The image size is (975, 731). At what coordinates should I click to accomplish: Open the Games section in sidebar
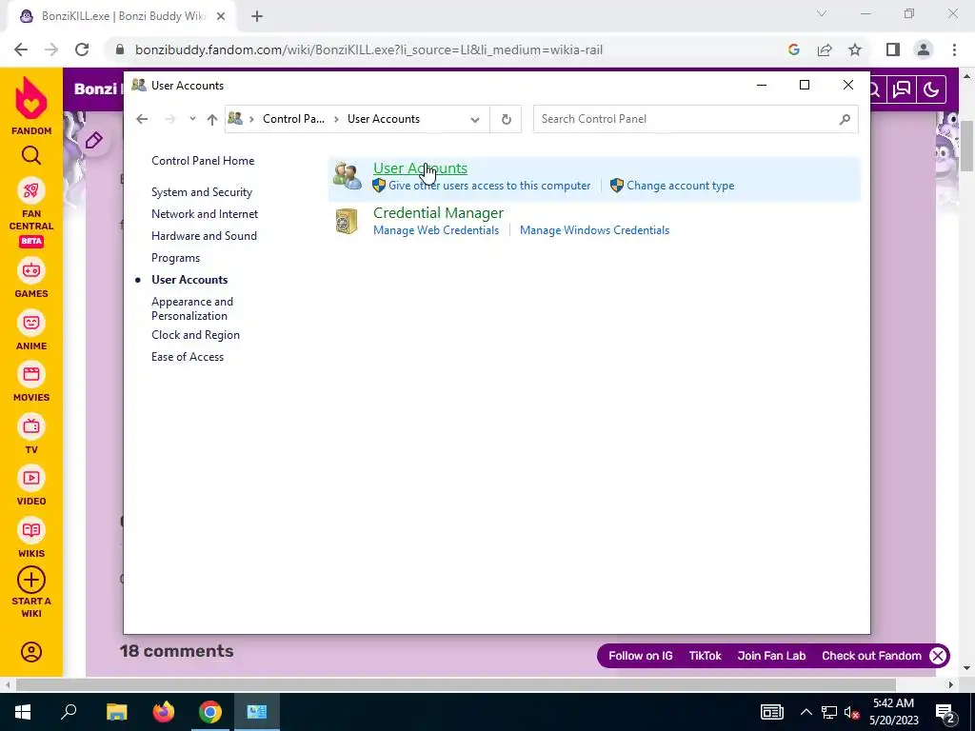tap(31, 279)
